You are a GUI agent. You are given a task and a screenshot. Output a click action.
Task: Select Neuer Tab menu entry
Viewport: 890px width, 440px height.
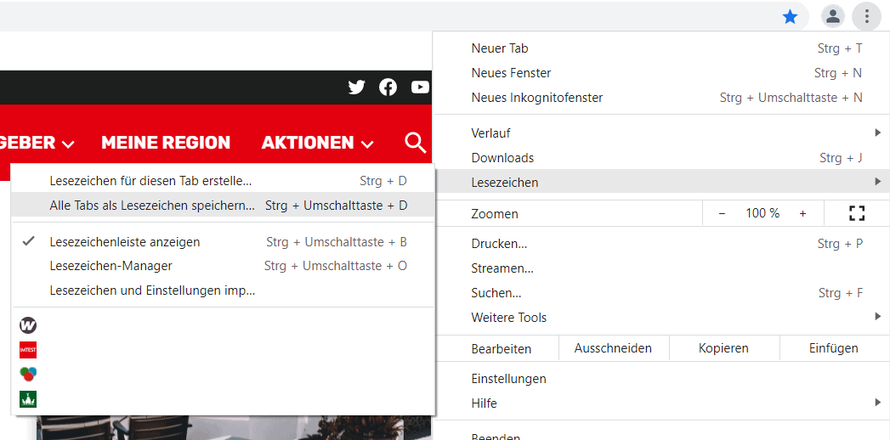click(x=661, y=48)
